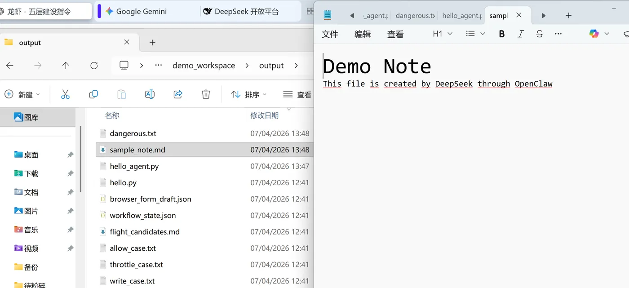Open the 排序 sort dropdown
This screenshot has height=288, width=629.
(248, 94)
